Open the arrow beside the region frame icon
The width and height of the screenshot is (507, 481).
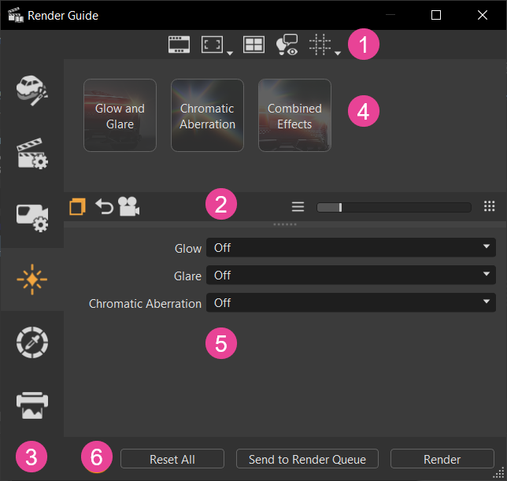[230, 54]
